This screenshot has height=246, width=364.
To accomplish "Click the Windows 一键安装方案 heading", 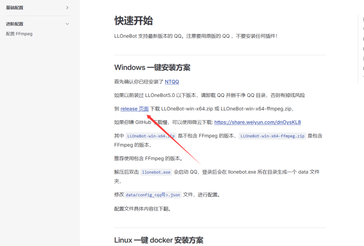I will [152, 68].
